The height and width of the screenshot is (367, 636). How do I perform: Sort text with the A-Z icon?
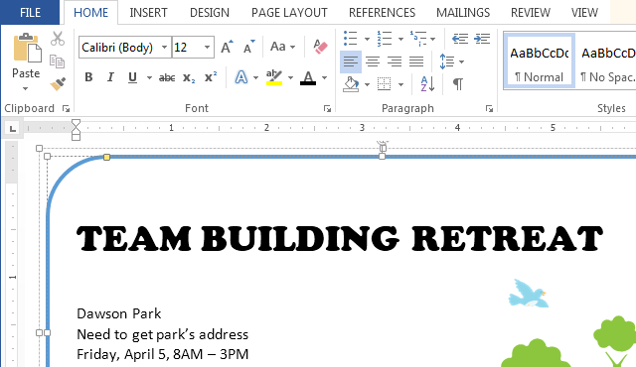tap(427, 84)
